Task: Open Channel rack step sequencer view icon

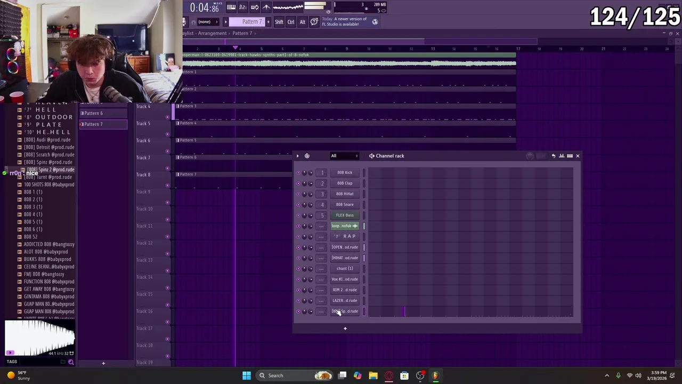Action: (x=570, y=156)
